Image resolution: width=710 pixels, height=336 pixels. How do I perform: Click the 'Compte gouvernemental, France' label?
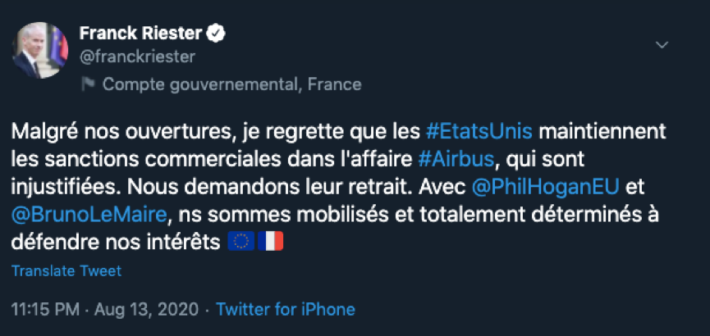point(232,84)
